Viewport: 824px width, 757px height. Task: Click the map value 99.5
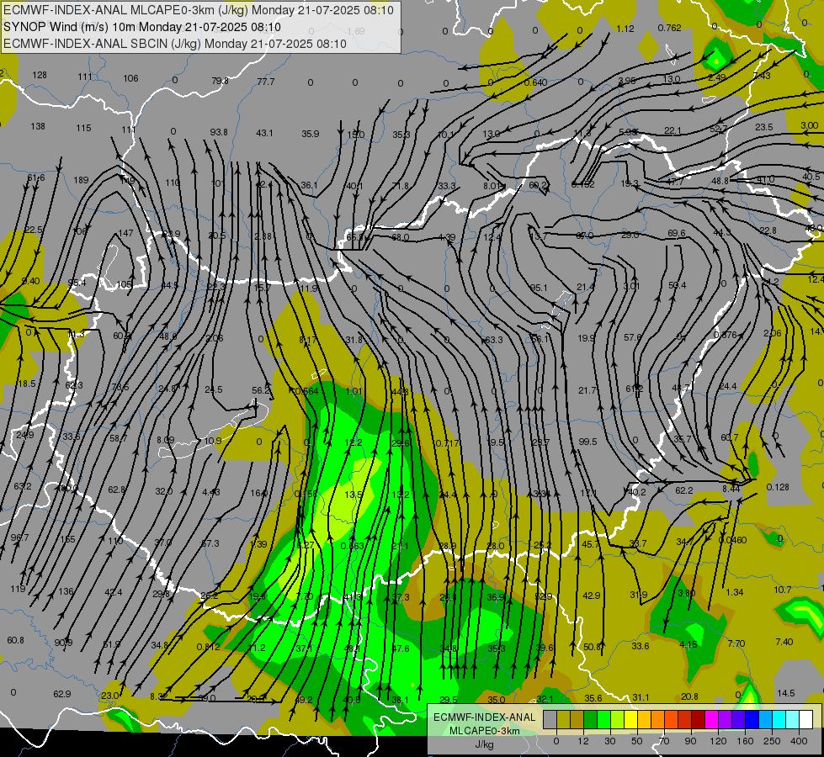tap(587, 442)
